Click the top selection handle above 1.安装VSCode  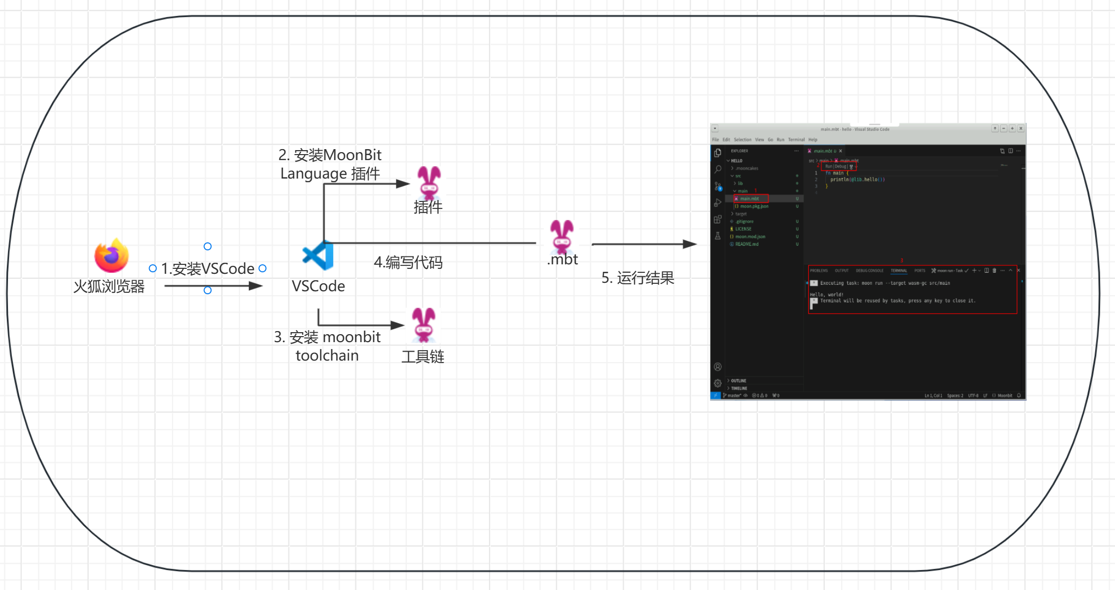click(x=207, y=246)
